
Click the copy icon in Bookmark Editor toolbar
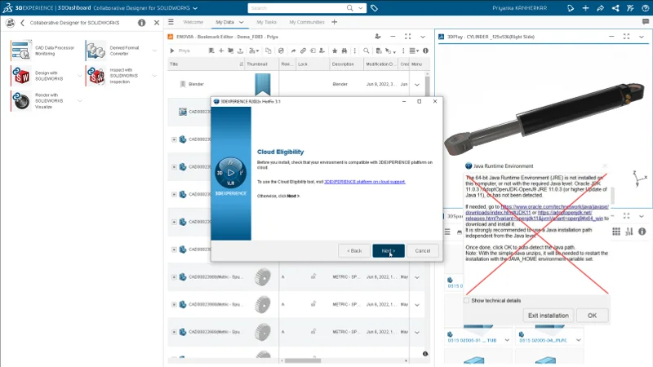269,51
